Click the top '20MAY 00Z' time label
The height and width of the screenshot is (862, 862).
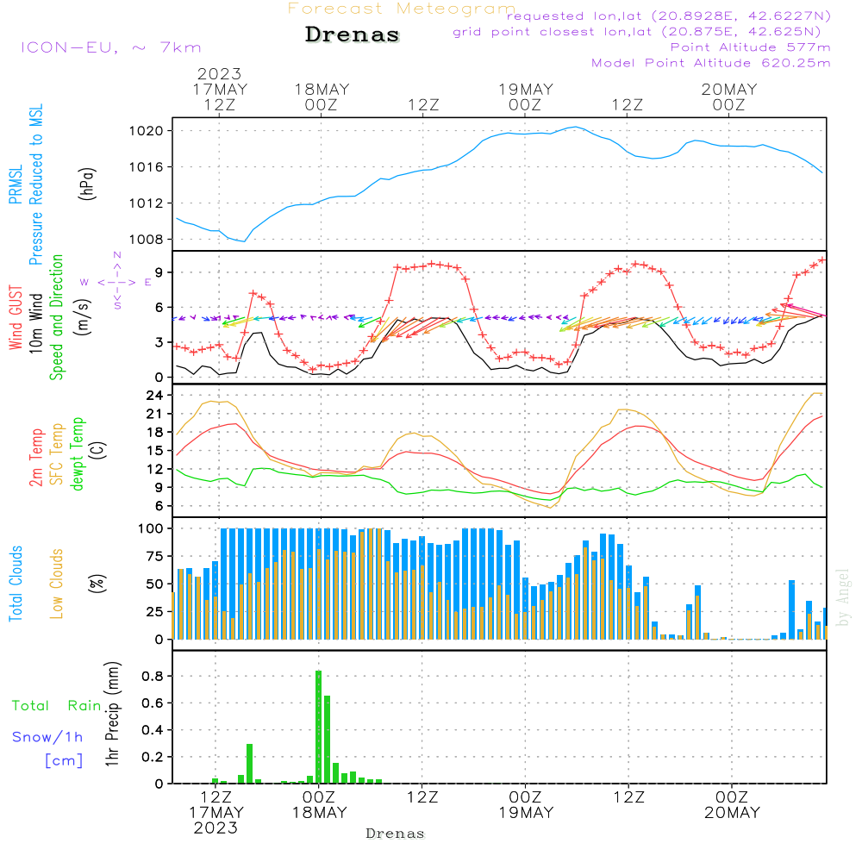click(729, 97)
